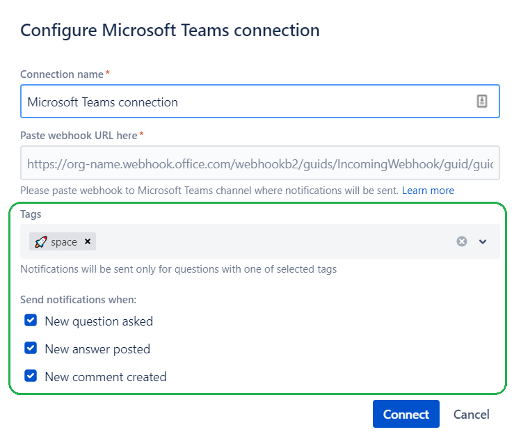Click the webhook URL input field
The width and height of the screenshot is (521, 441).
click(x=260, y=163)
